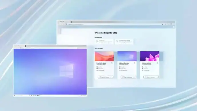Open the blue Windows wallpaper cloud PC thumbnail
The image size is (197, 111).
pyautogui.click(x=127, y=56)
